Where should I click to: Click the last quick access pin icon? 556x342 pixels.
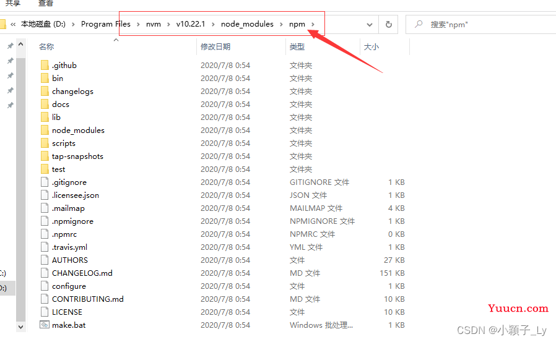tap(11, 105)
